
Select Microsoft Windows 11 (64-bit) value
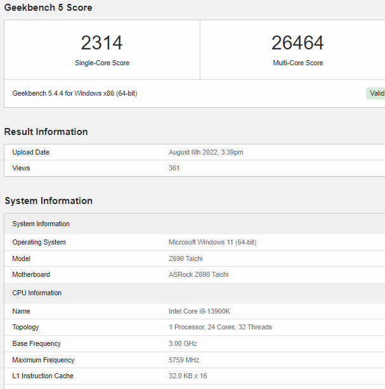point(212,242)
